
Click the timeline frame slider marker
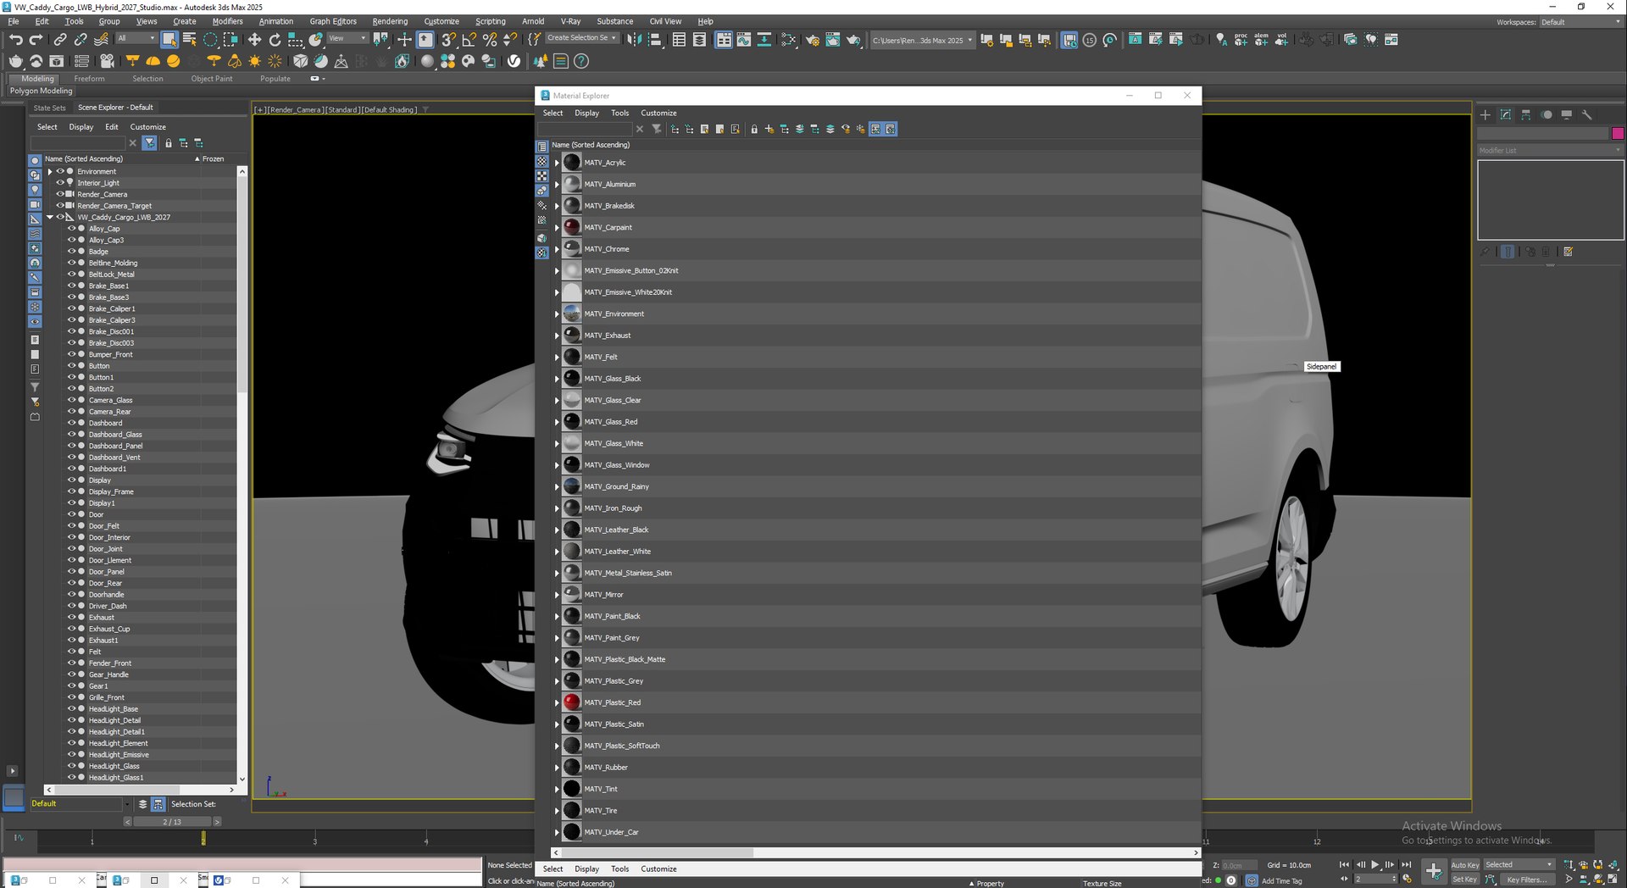[203, 838]
